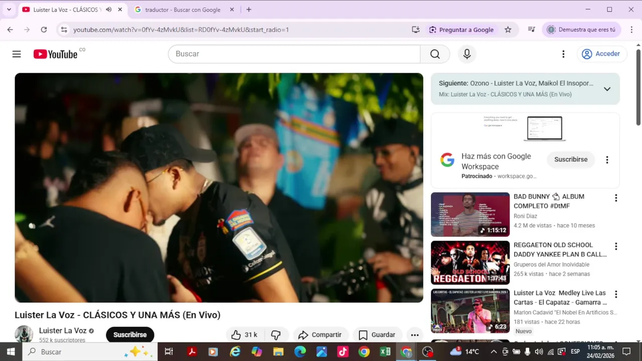Bookmark this page with the star

point(508,30)
